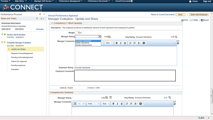The image size is (213, 120).
Task: Select Meets Standards from rating list
Action: click(88, 43)
